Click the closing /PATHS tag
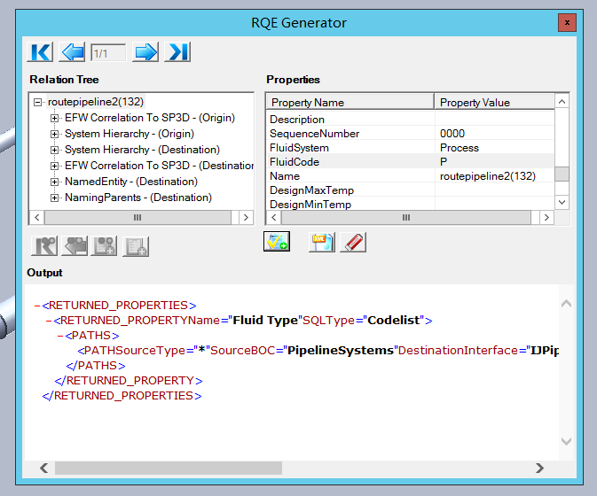 point(96,366)
